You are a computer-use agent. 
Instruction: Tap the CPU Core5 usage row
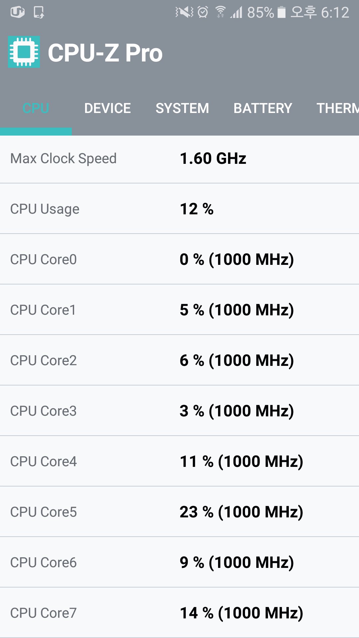tap(179, 512)
